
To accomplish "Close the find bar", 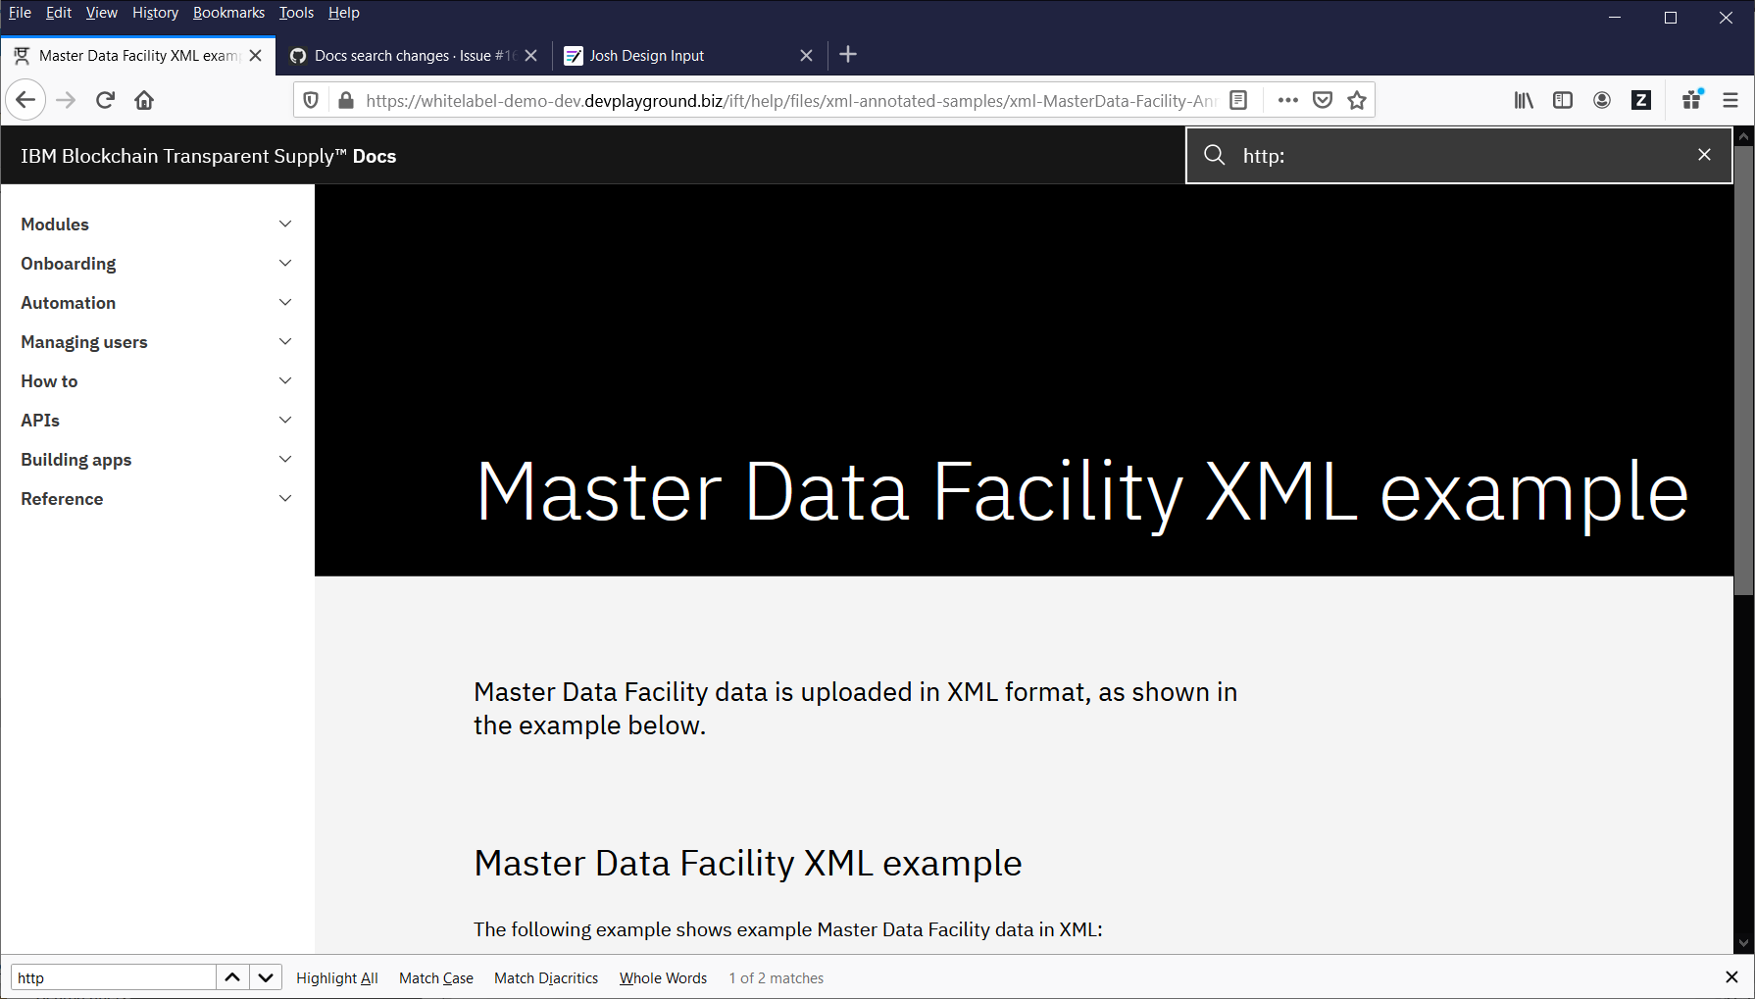I will pyautogui.click(x=1731, y=977).
